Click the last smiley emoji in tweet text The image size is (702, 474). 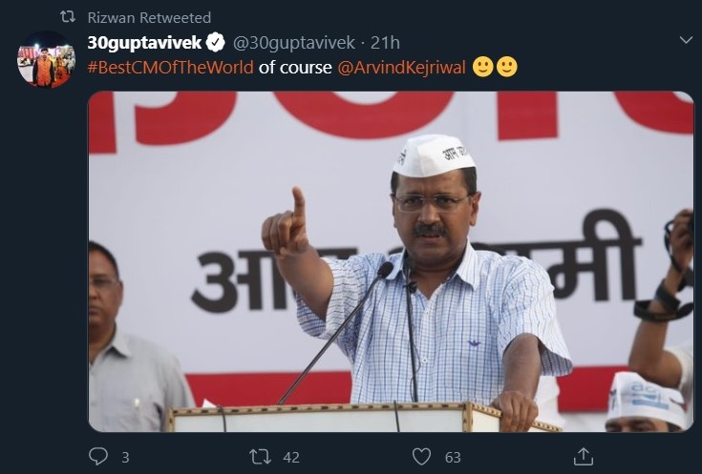click(x=507, y=69)
